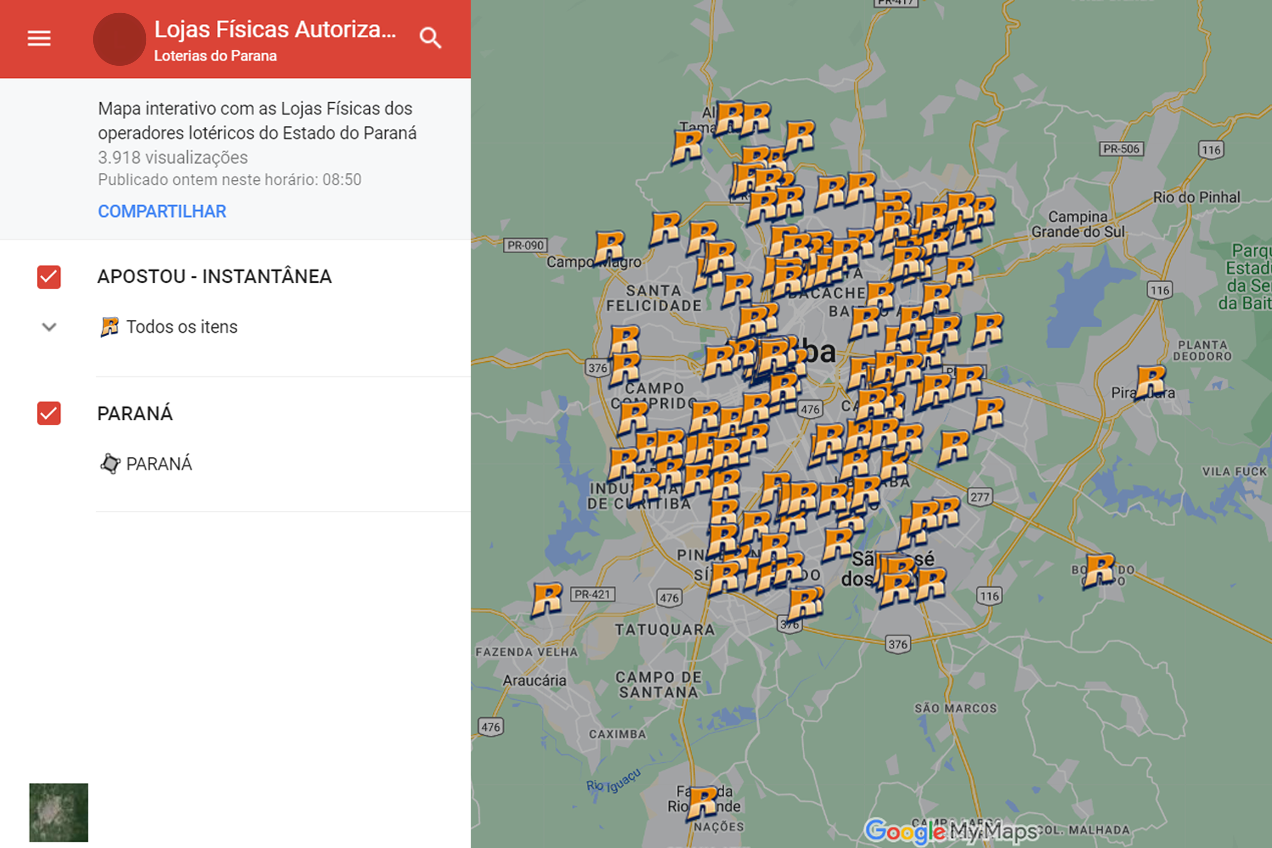1272x848 pixels.
Task: Click the PARANÁ polygon shape icon
Action: pos(110,463)
